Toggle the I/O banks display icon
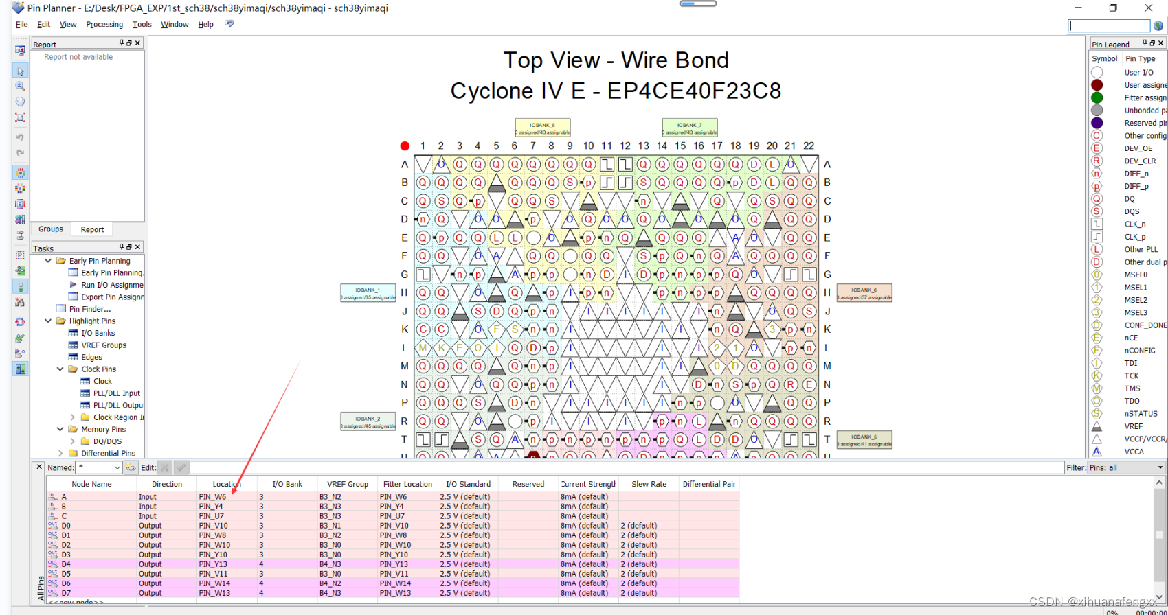Image resolution: width=1168 pixels, height=615 pixels. tap(20, 173)
